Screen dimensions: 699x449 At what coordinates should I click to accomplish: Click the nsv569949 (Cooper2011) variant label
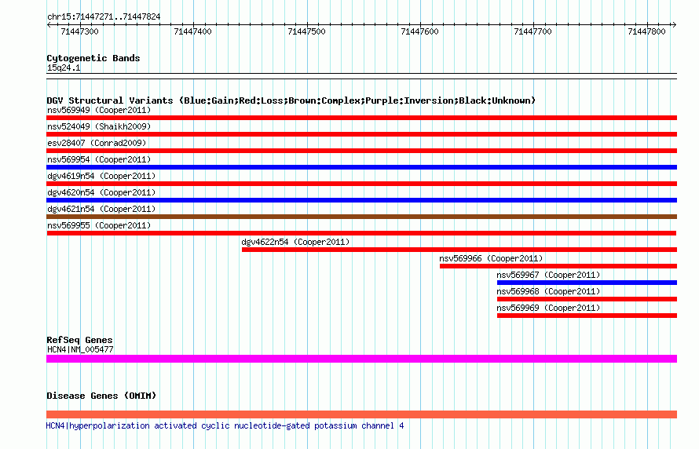99,110
